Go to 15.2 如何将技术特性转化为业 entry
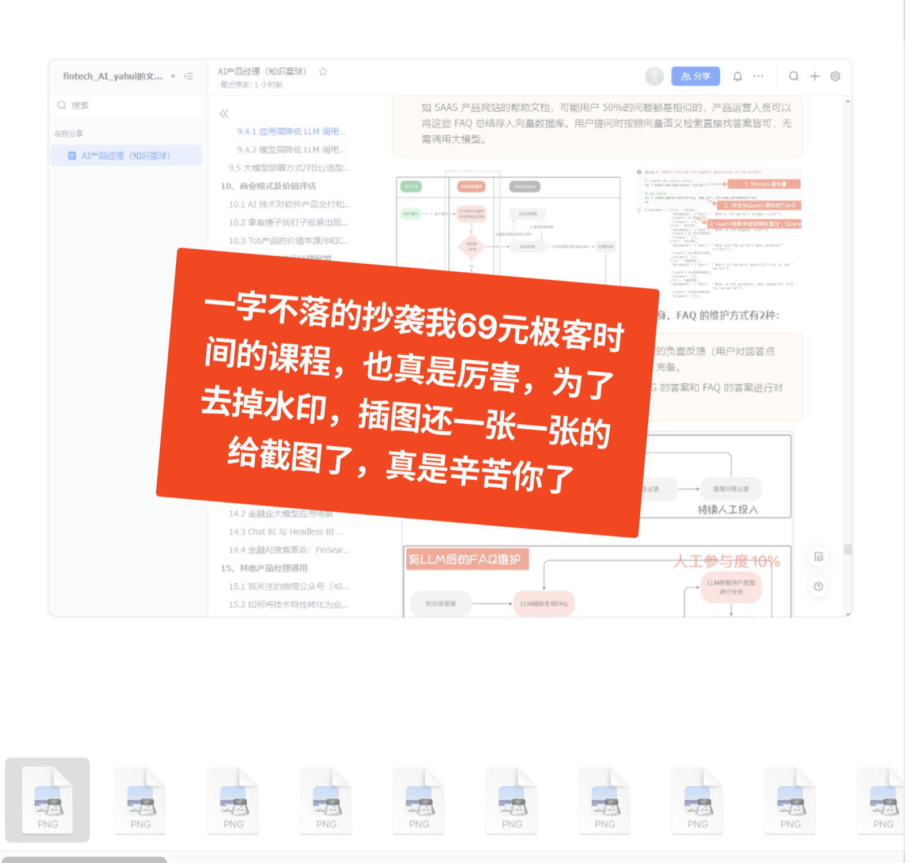910x863 pixels. [x=289, y=605]
